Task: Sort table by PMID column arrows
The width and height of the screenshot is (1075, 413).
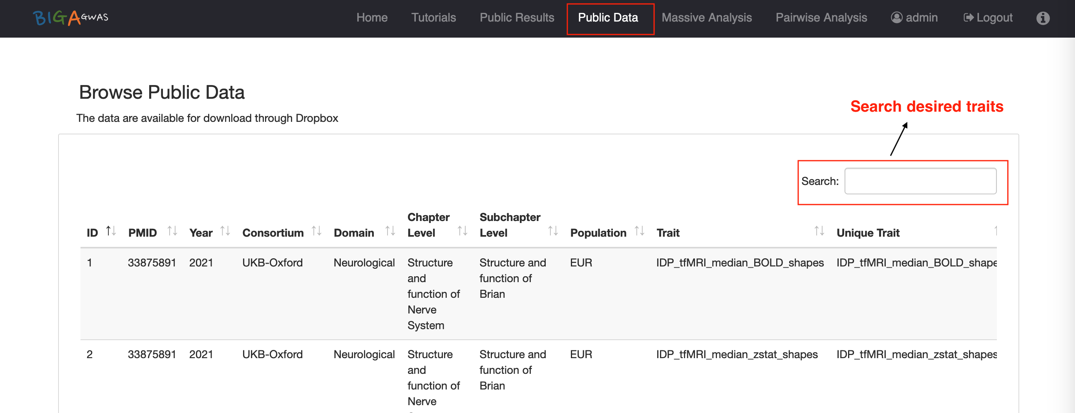Action: 172,231
